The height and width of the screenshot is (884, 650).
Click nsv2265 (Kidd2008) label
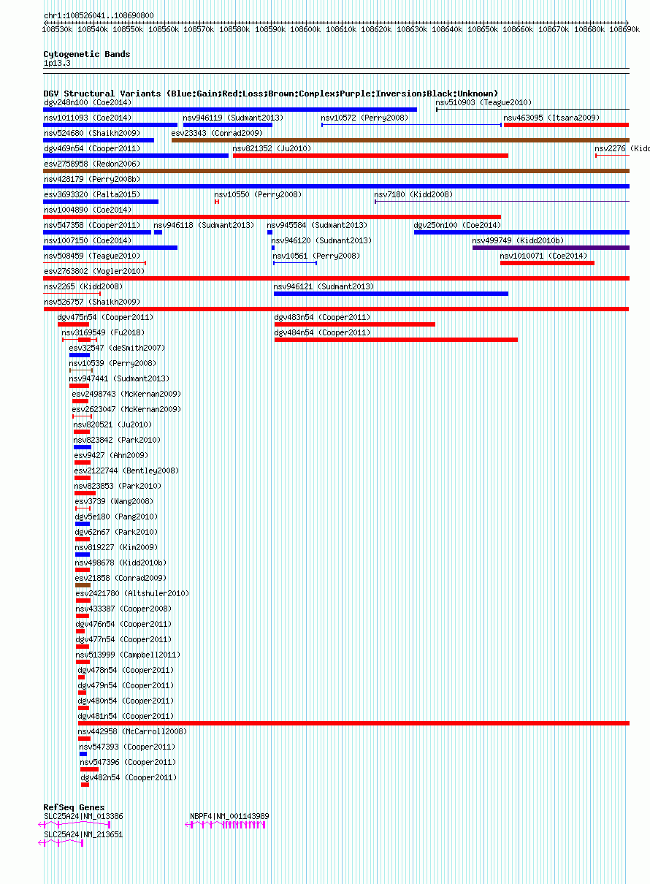(83, 286)
